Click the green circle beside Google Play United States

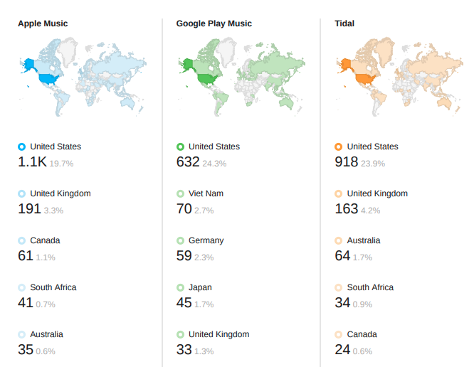pos(180,147)
